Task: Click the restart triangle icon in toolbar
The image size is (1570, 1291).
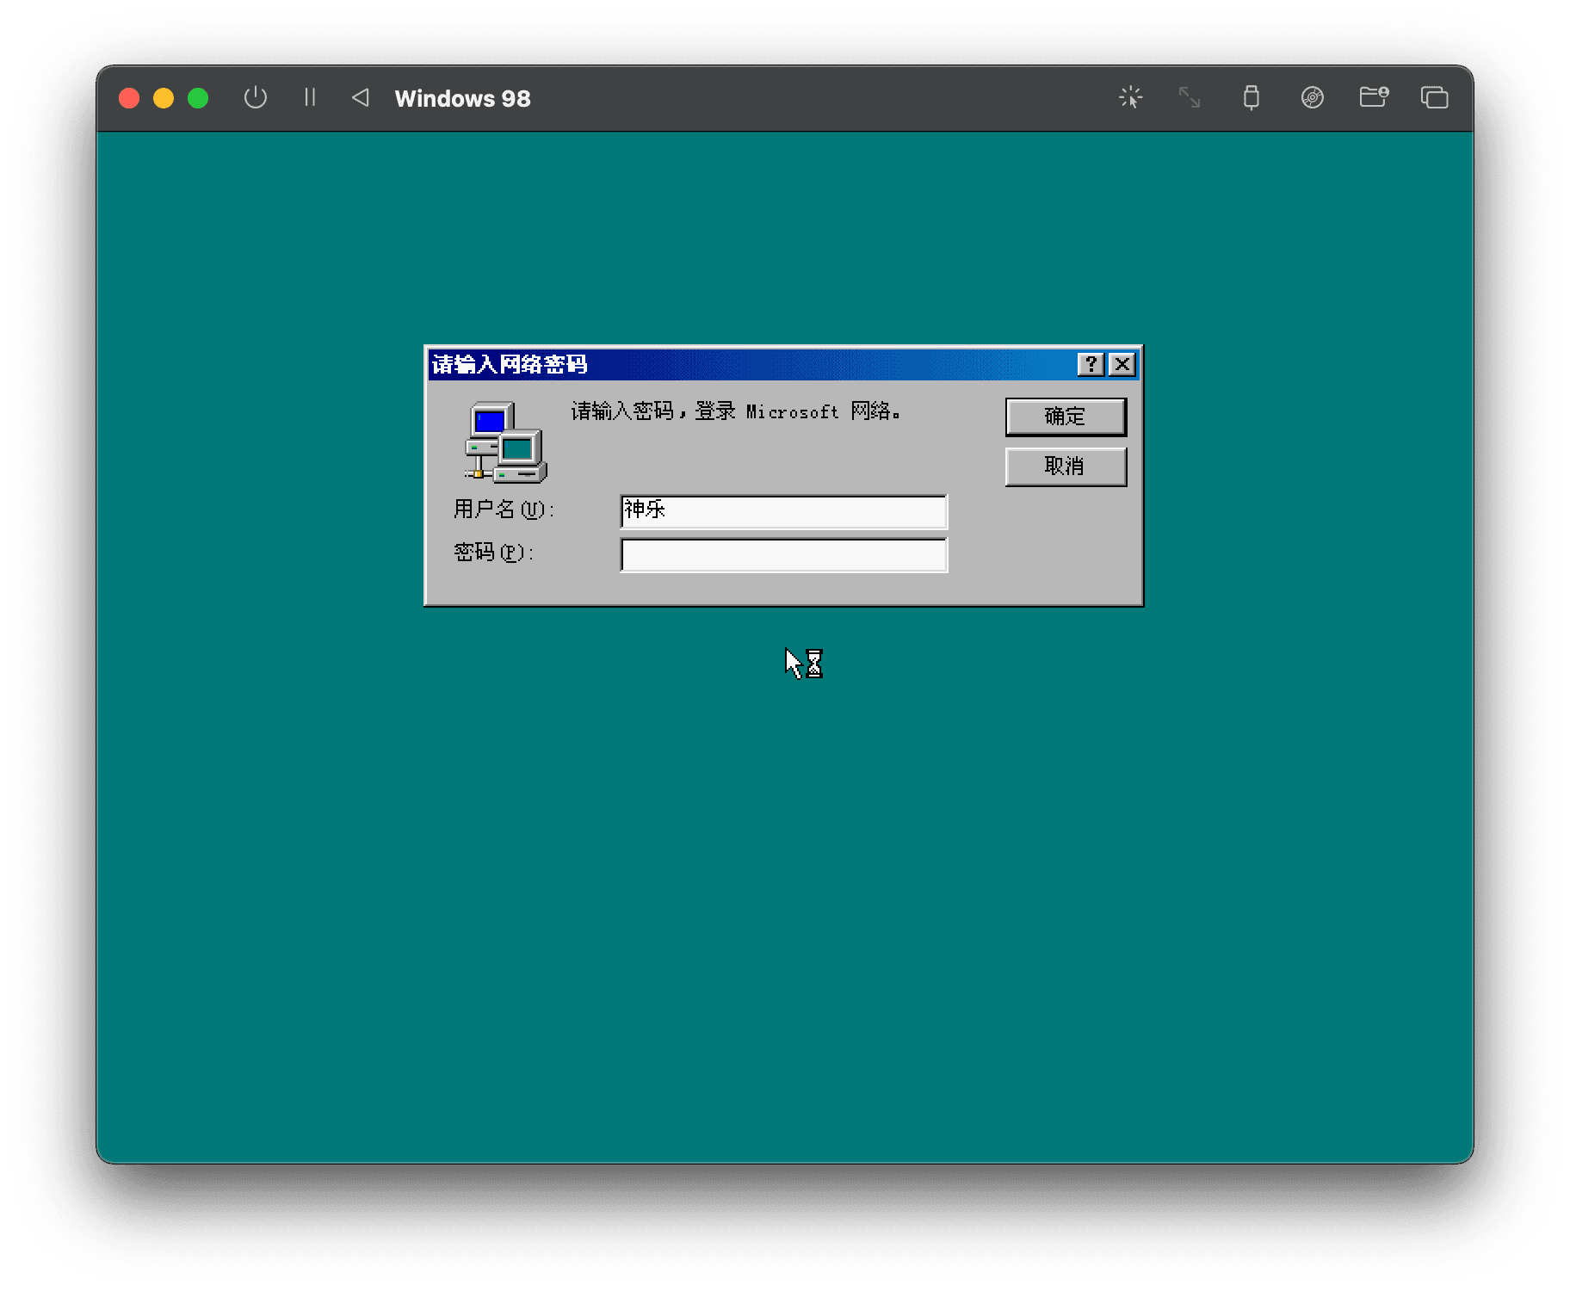Action: click(361, 98)
